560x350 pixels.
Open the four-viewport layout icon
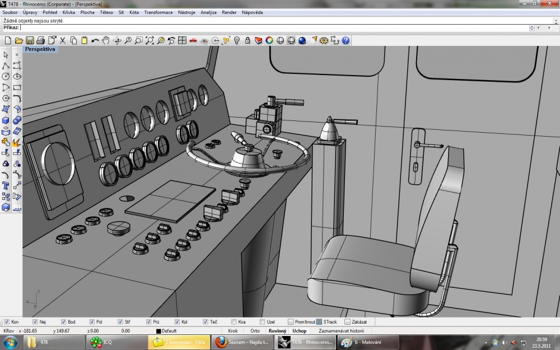pos(182,40)
